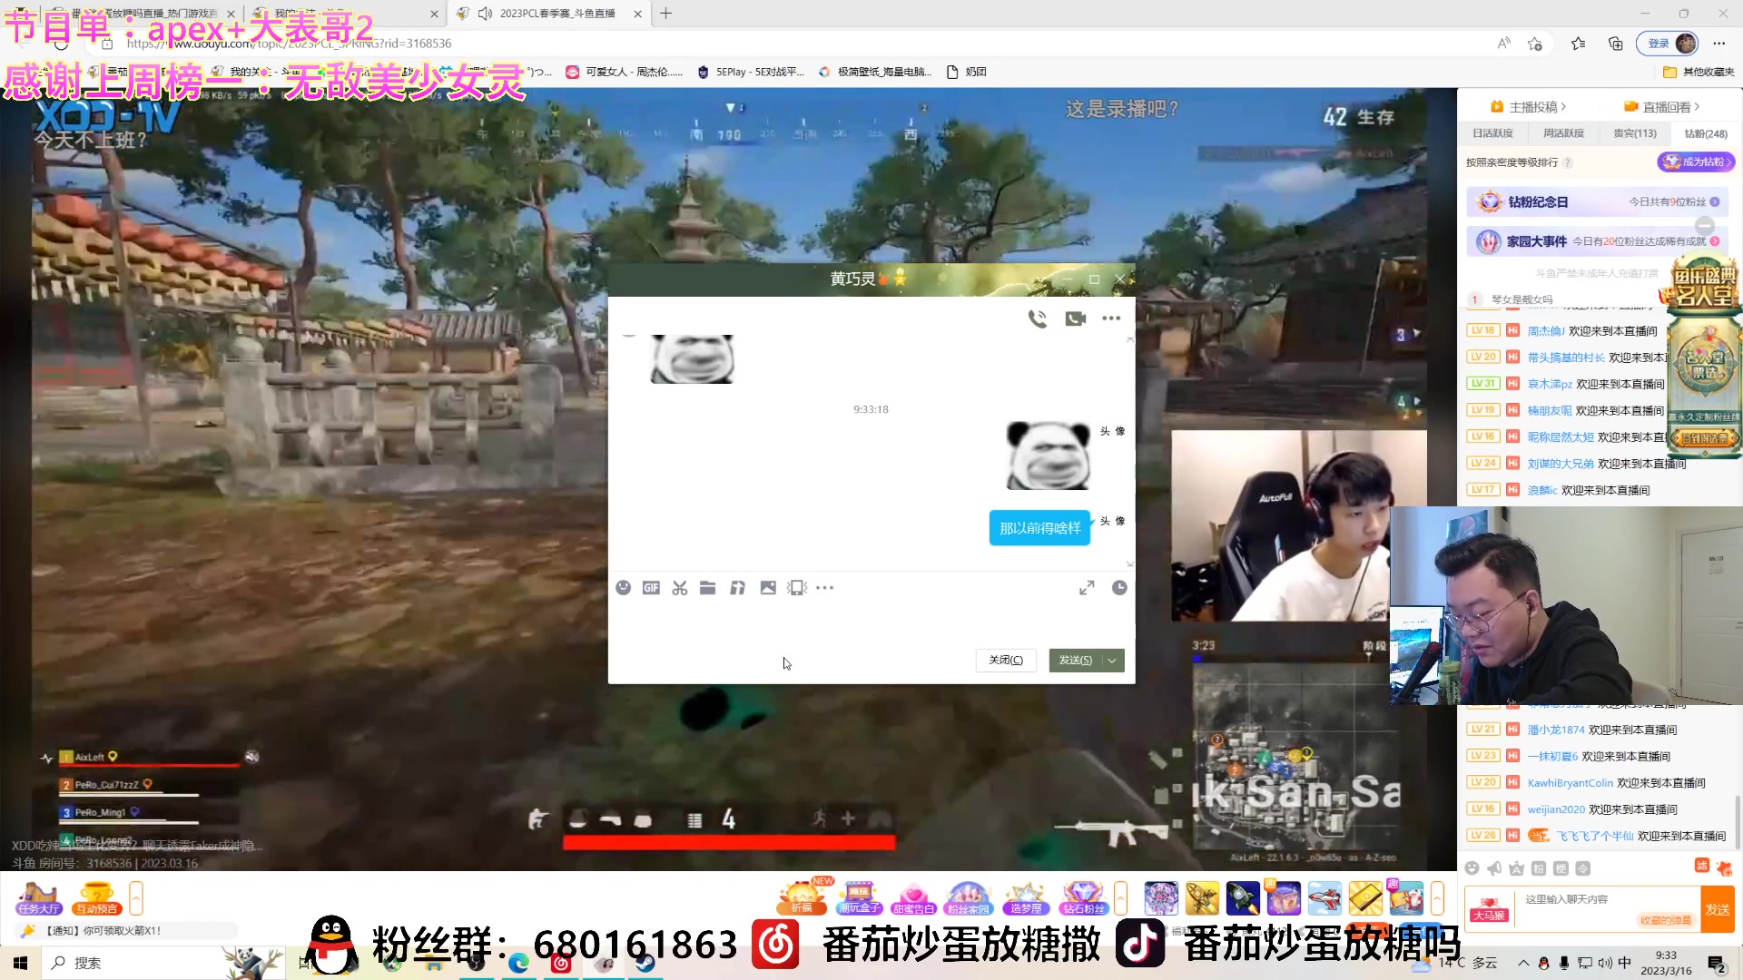Click the help question mark beside 按照亲密度等级排行
Viewport: 1743px width, 980px height.
pos(1568,162)
